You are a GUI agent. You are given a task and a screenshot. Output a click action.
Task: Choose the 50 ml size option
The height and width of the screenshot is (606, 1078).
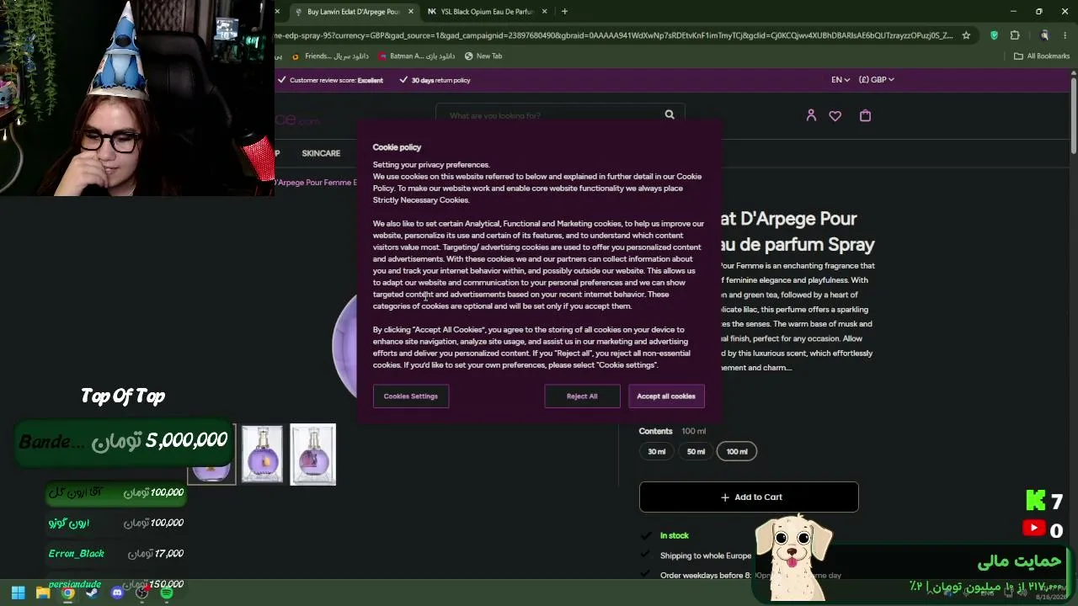pyautogui.click(x=696, y=451)
